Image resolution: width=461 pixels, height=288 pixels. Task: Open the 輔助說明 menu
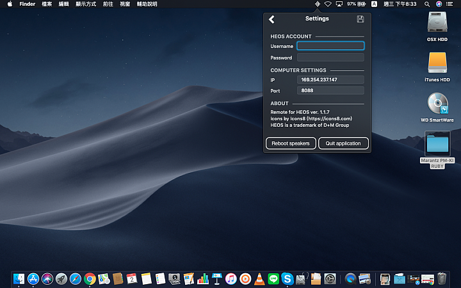click(147, 4)
